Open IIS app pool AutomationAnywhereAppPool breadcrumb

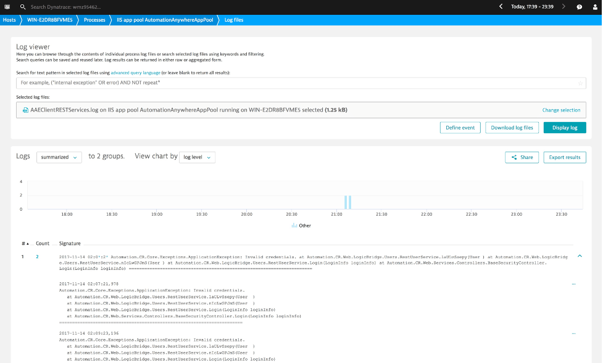[165, 20]
